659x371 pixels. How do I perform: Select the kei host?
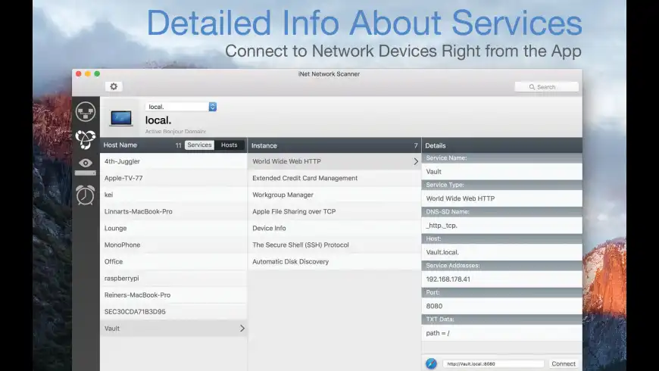click(173, 195)
